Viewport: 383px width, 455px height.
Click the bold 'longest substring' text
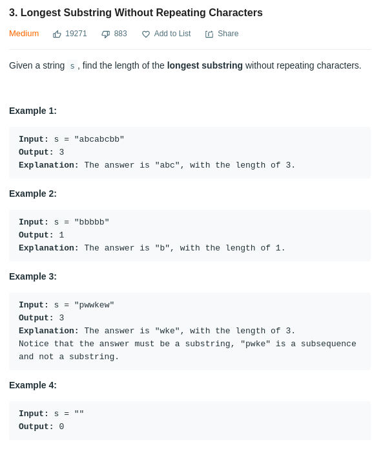point(205,65)
